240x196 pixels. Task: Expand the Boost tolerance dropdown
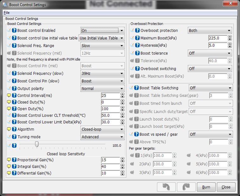coord(210,53)
